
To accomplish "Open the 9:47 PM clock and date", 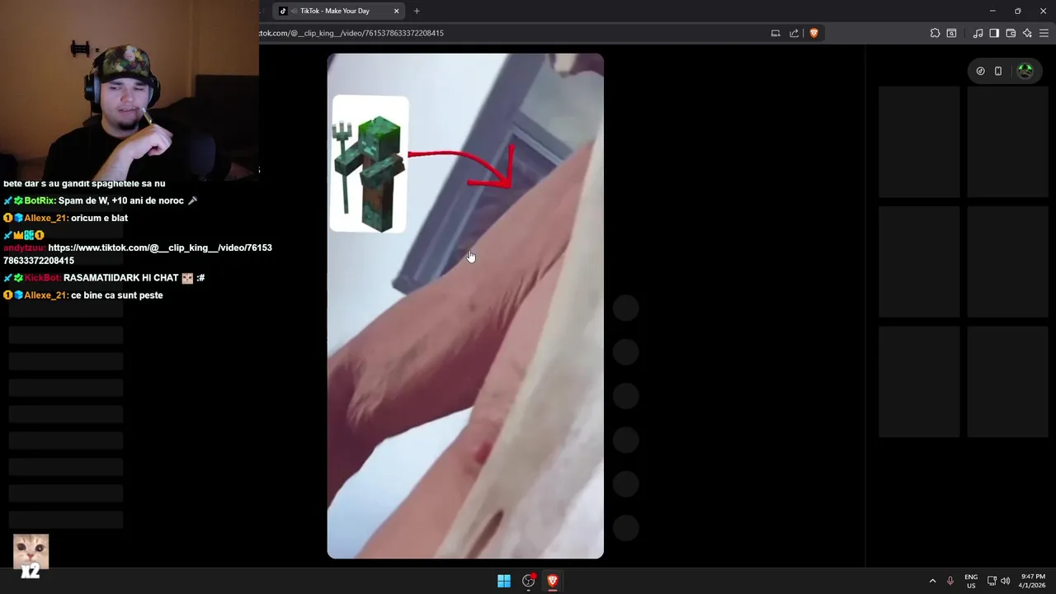I will coord(1032,581).
